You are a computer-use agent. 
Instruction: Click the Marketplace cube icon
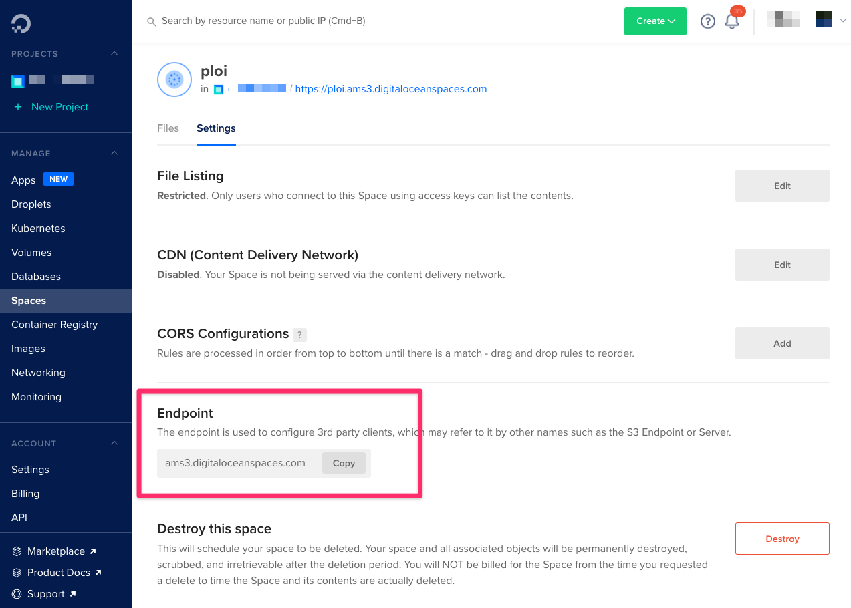(x=17, y=551)
